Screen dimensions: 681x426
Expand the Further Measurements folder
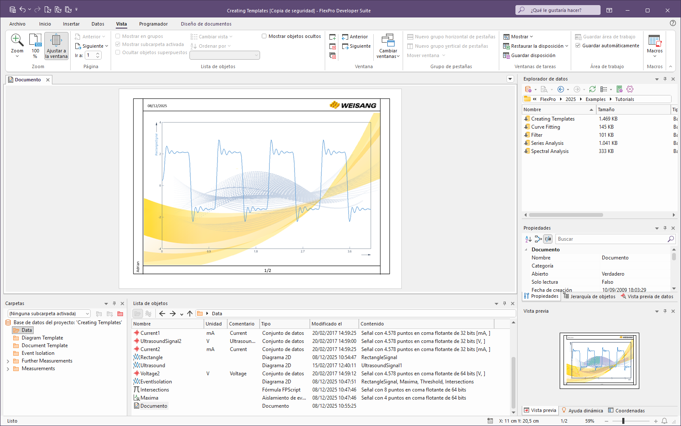click(x=8, y=361)
